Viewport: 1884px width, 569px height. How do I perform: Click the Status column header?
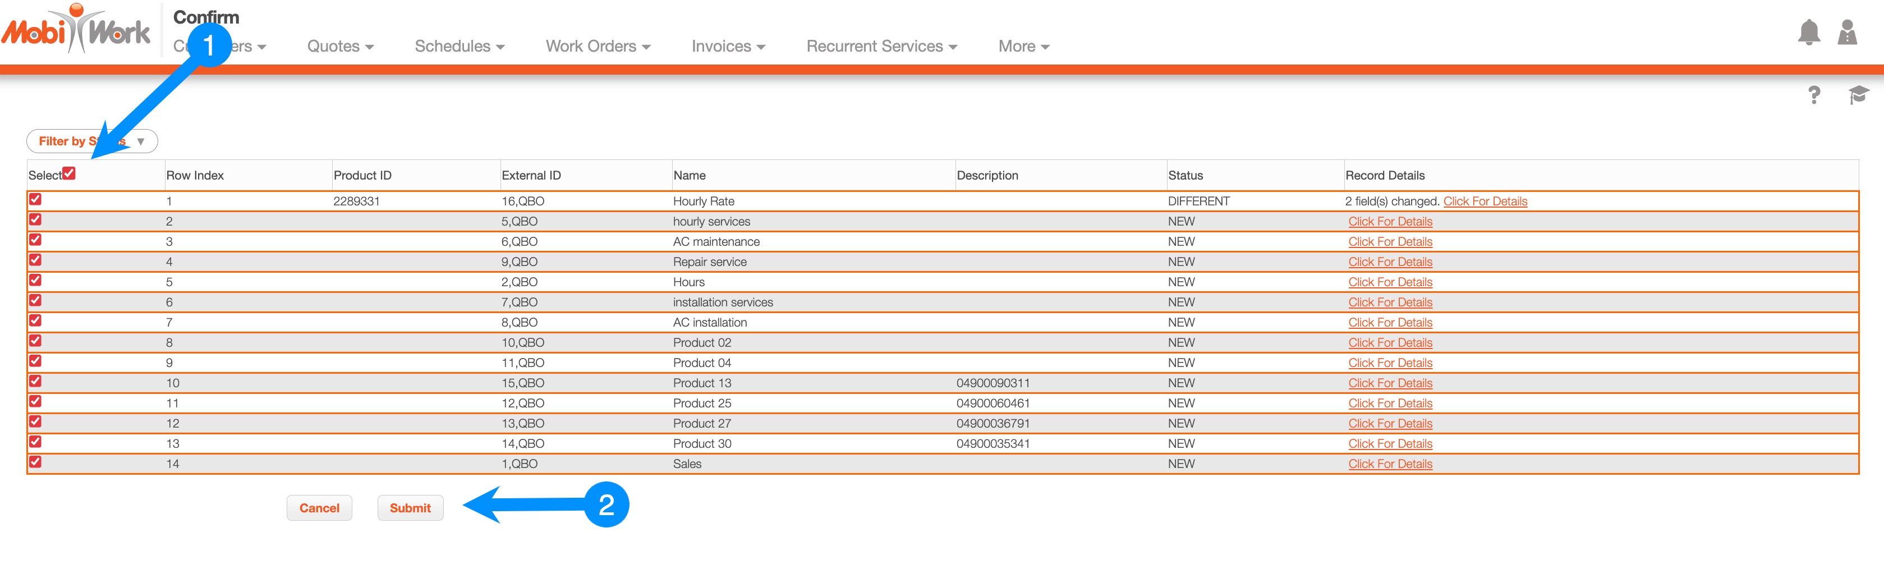coord(1185,176)
